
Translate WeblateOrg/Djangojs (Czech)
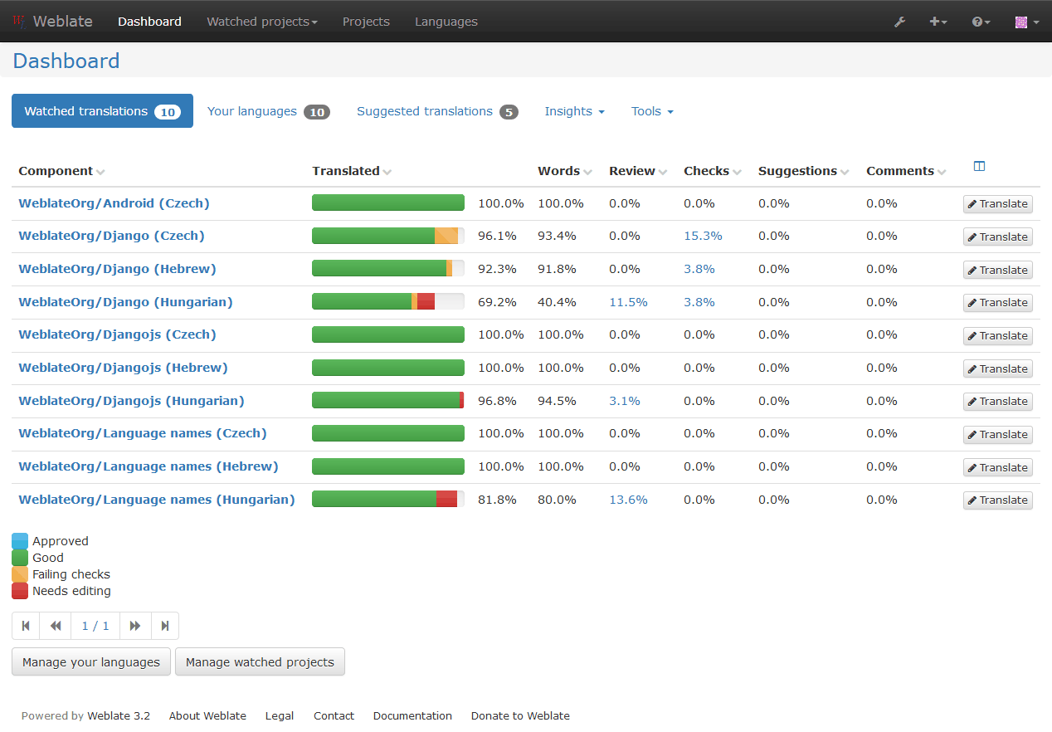[x=997, y=335]
